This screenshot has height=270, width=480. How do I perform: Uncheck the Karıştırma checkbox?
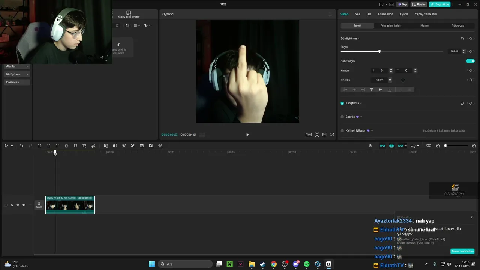click(x=342, y=103)
